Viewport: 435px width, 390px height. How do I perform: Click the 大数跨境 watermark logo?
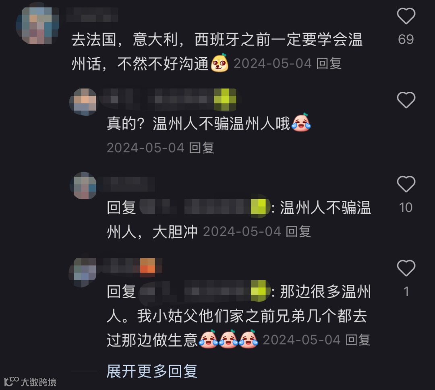[31, 382]
